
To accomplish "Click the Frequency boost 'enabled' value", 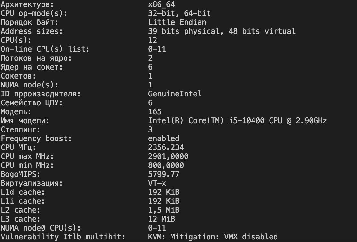I will click(x=164, y=139).
